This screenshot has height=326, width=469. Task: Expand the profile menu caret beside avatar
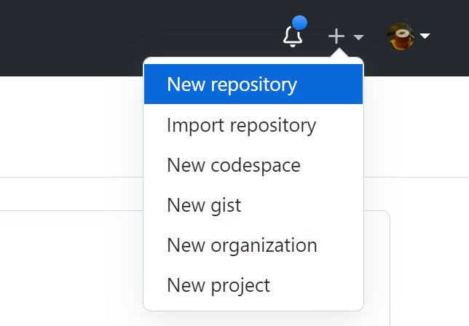(425, 36)
